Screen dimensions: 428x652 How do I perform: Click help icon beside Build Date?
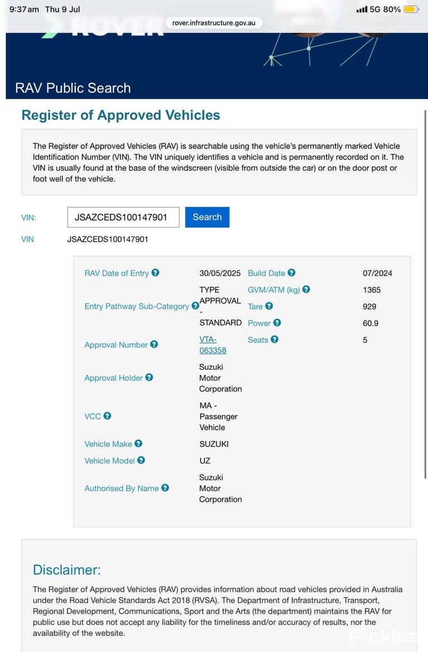click(291, 273)
